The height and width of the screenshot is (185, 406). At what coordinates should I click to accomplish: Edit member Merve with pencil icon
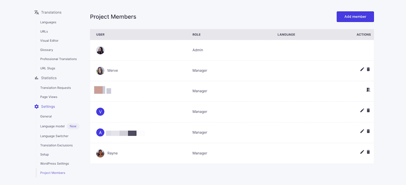pyautogui.click(x=362, y=69)
